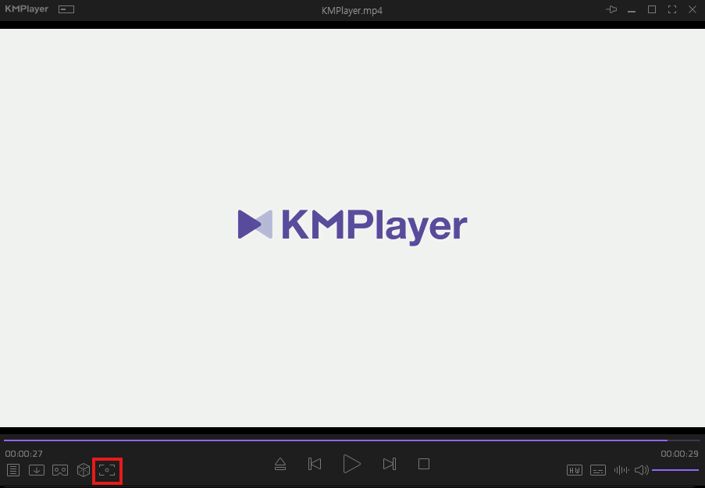Image resolution: width=705 pixels, height=488 pixels.
Task: Open file with the eject button
Action: pyautogui.click(x=280, y=464)
